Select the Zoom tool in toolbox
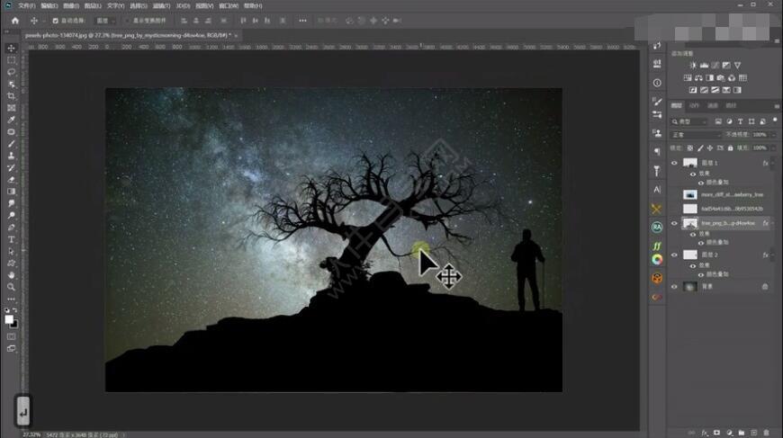783x438 pixels. point(11,287)
